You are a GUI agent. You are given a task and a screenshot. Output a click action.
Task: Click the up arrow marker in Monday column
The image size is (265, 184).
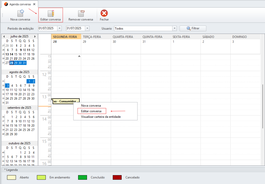click(x=79, y=56)
